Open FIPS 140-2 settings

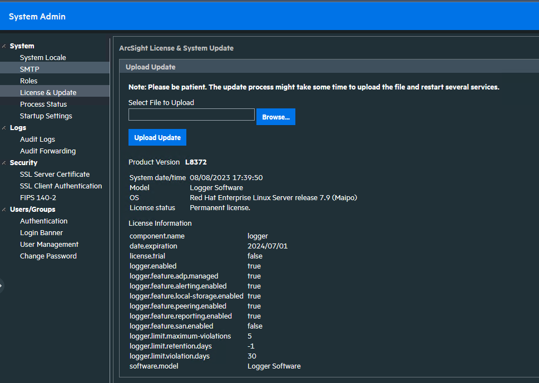(x=38, y=197)
